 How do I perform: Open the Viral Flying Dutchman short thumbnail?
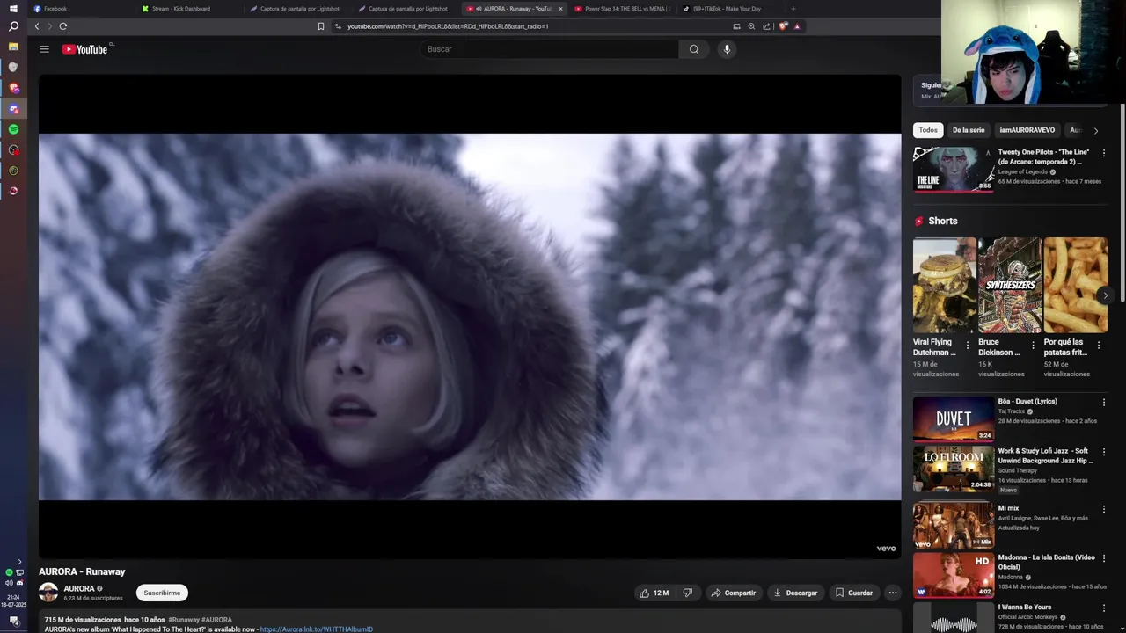click(x=945, y=285)
